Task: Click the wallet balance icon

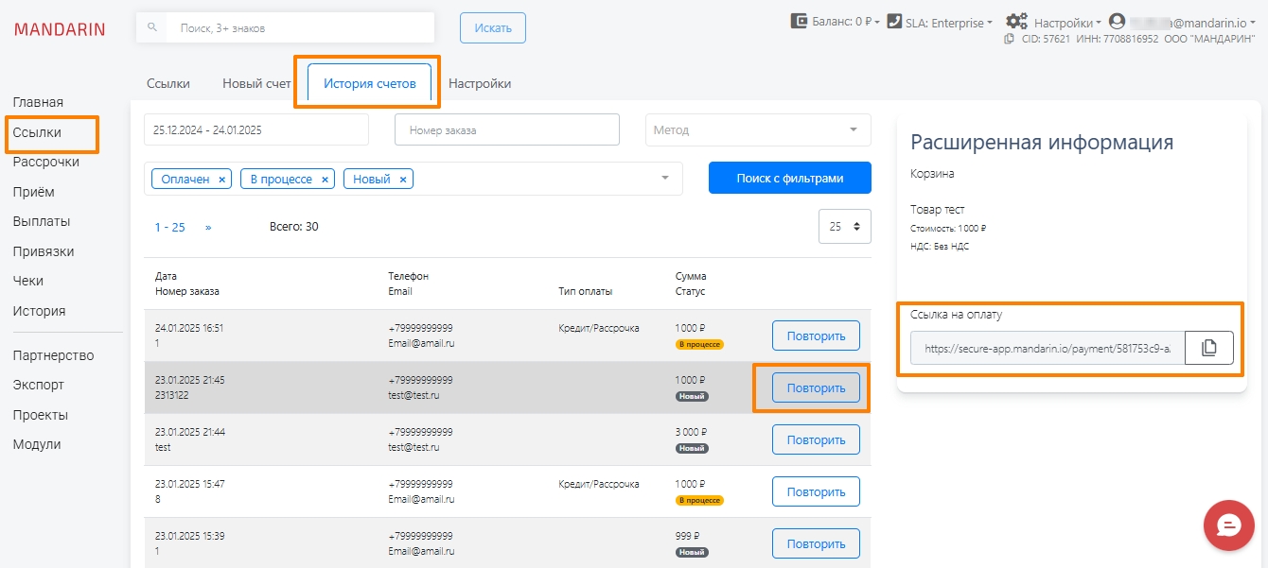Action: click(800, 21)
